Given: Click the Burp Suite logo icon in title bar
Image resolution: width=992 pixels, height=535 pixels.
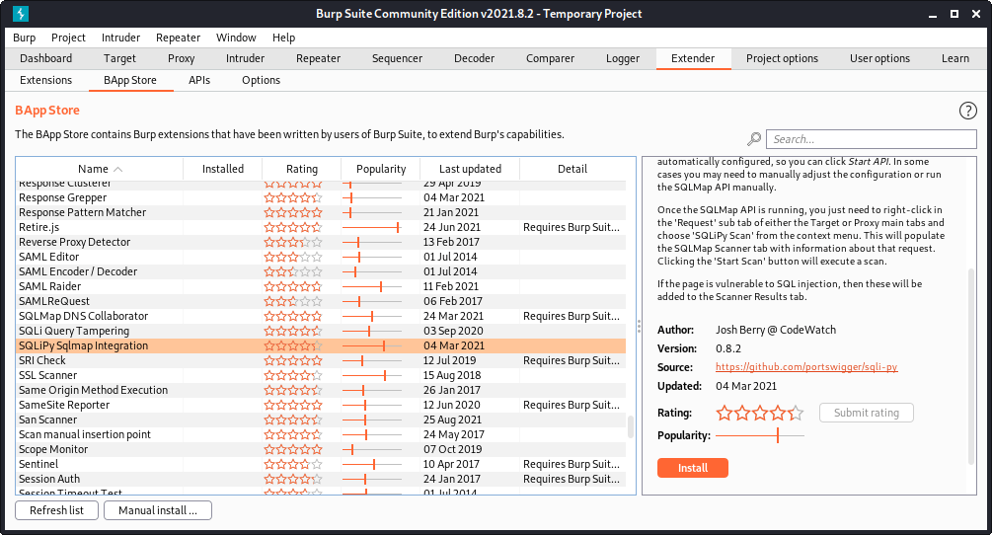Looking at the screenshot, I should click(x=21, y=13).
